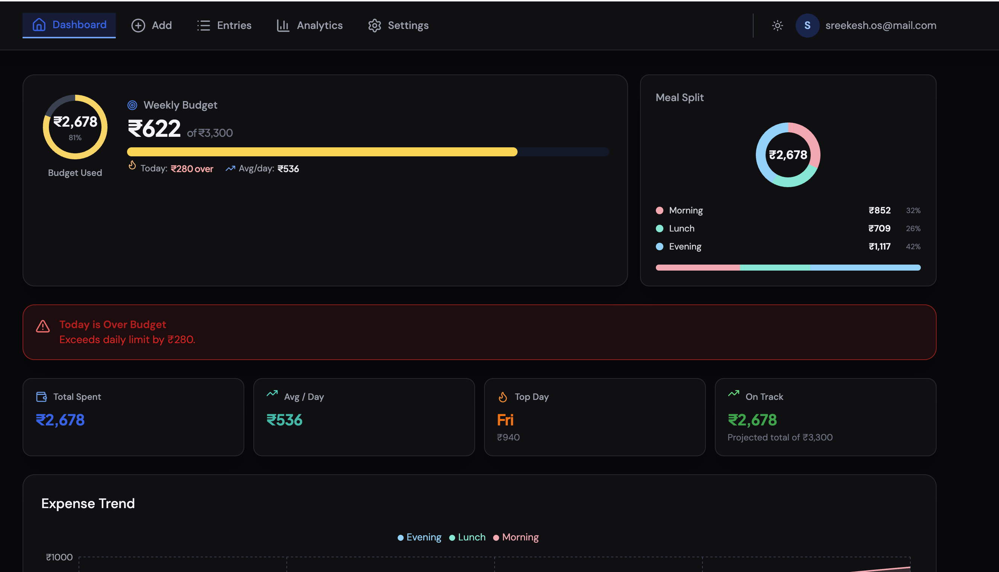Click the '₹280 over' today text

(x=192, y=169)
